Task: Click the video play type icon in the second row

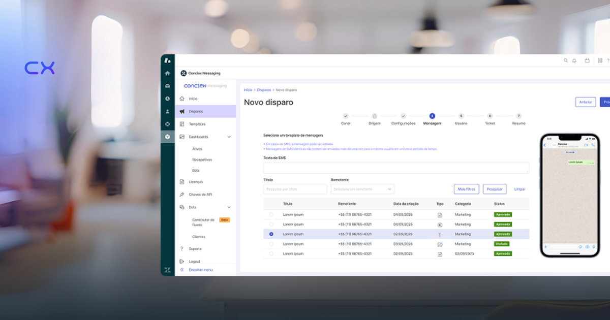Action: pyautogui.click(x=440, y=225)
